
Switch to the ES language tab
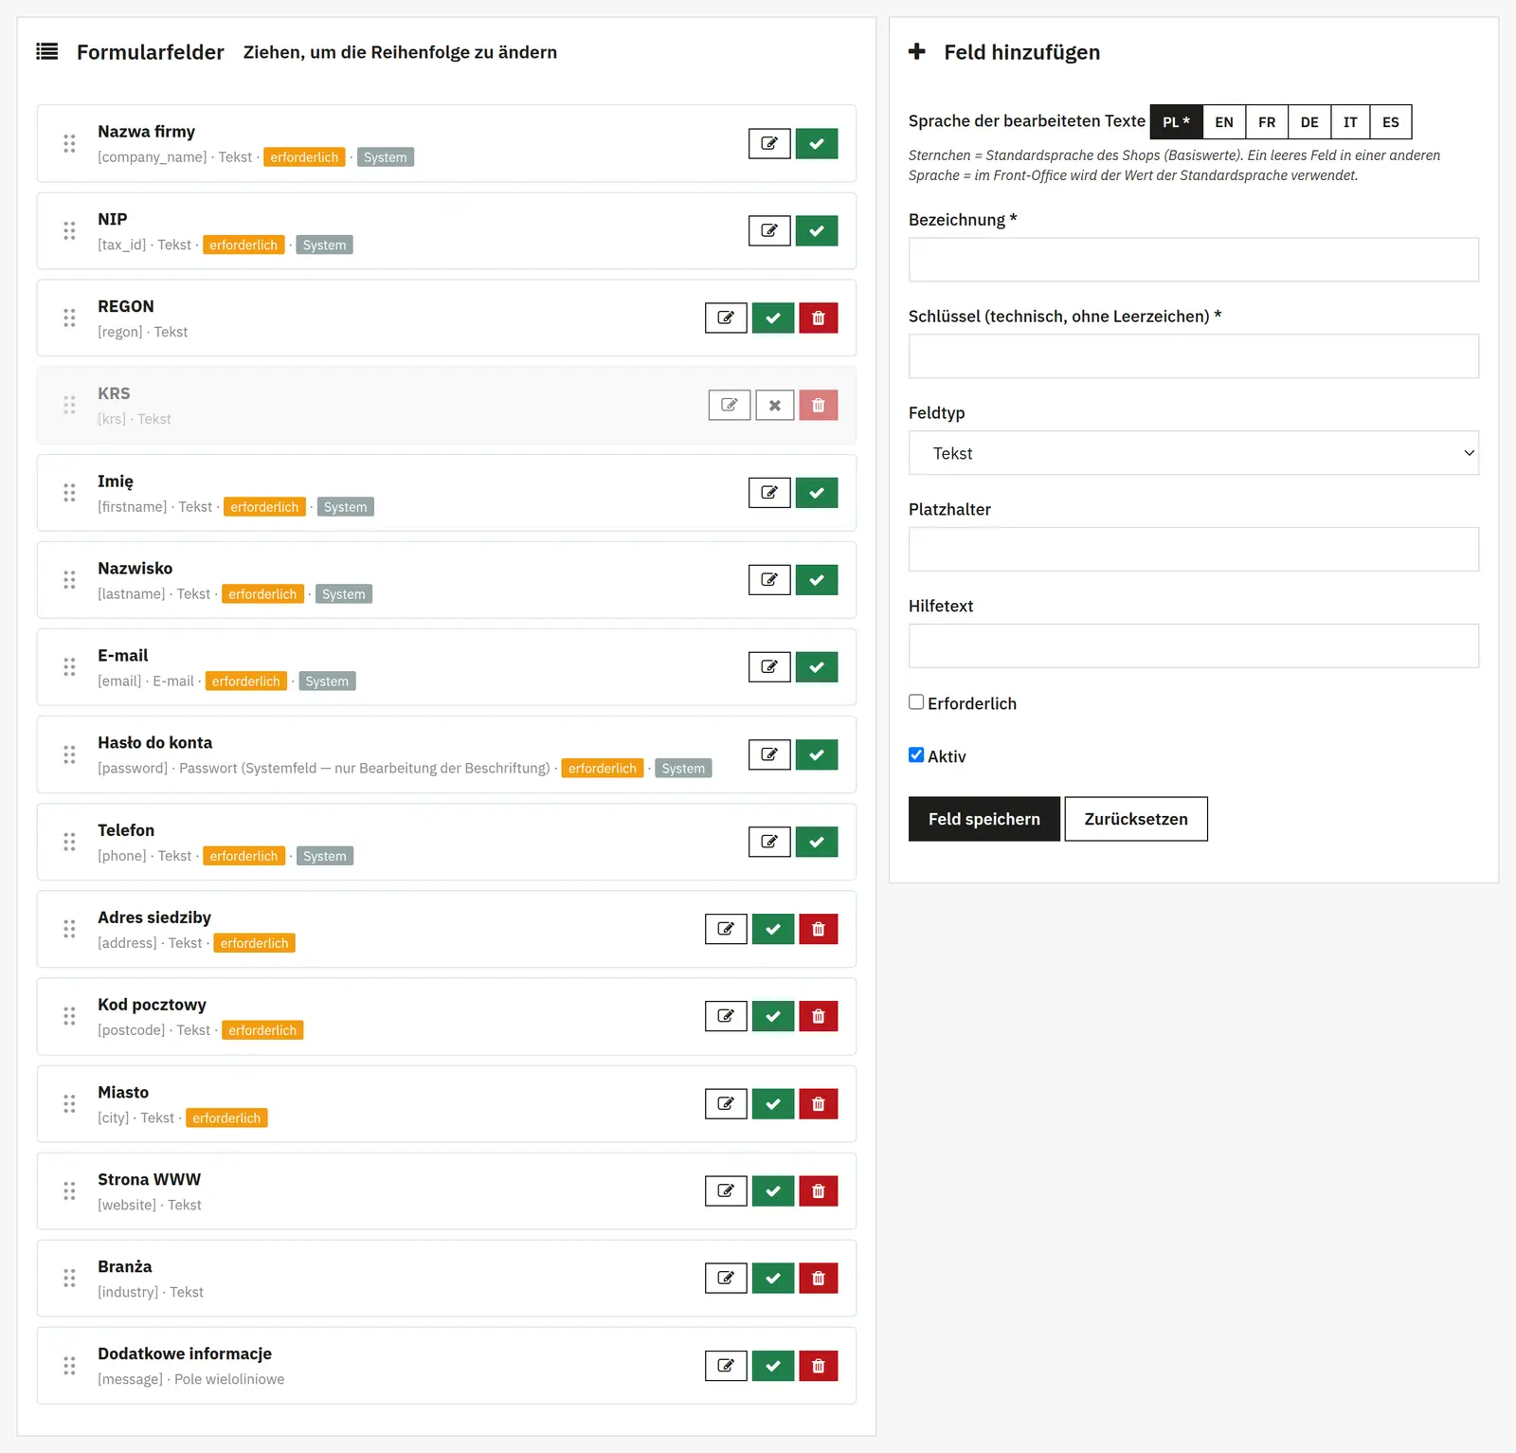tap(1391, 122)
